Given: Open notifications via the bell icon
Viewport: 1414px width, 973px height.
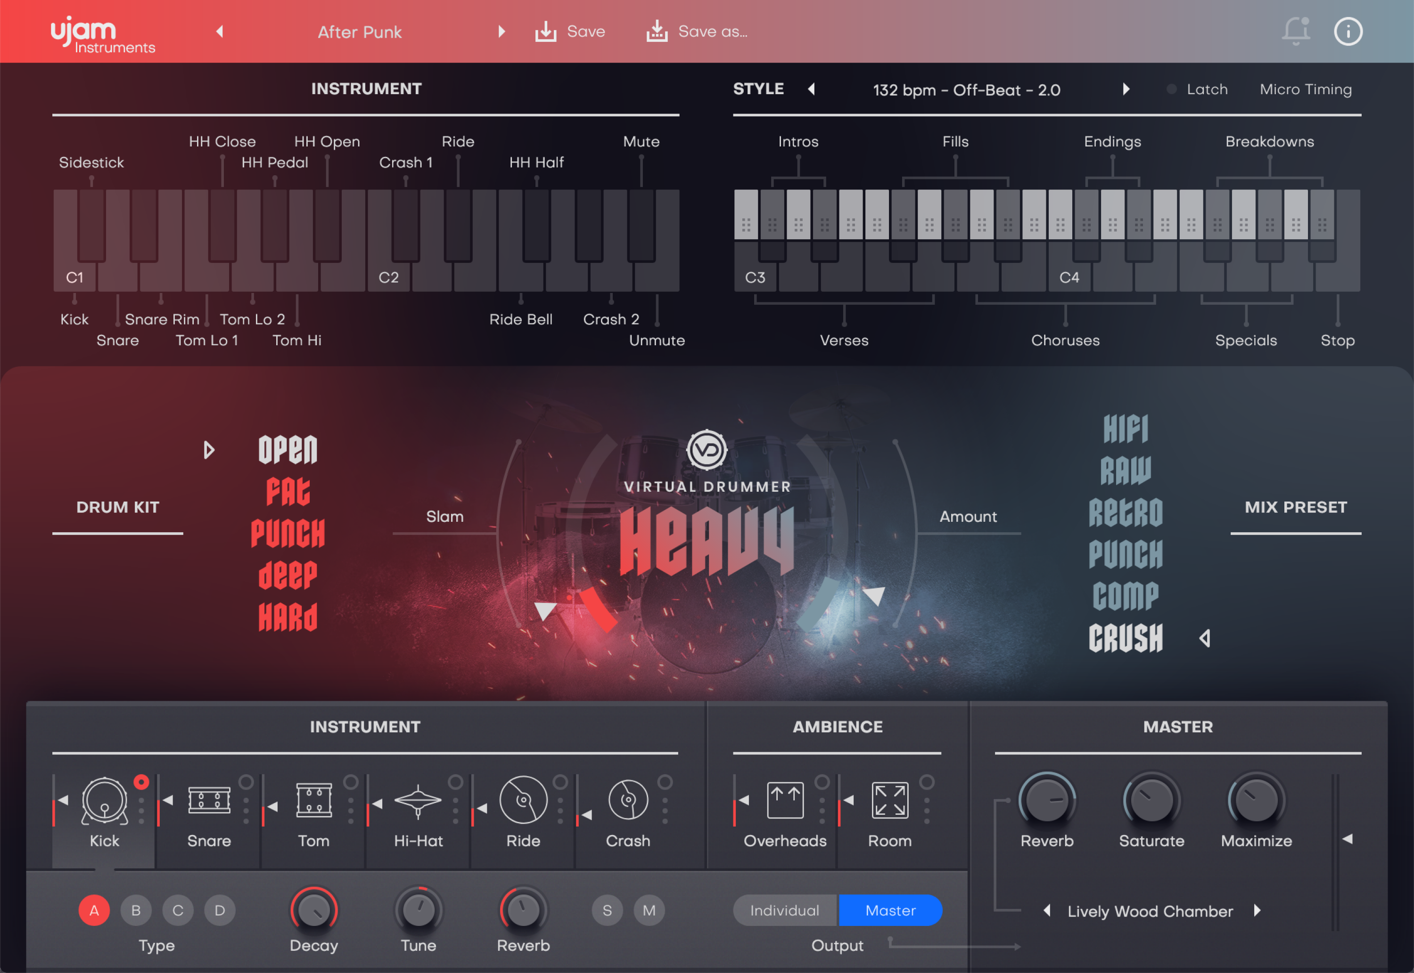Looking at the screenshot, I should click(1296, 31).
